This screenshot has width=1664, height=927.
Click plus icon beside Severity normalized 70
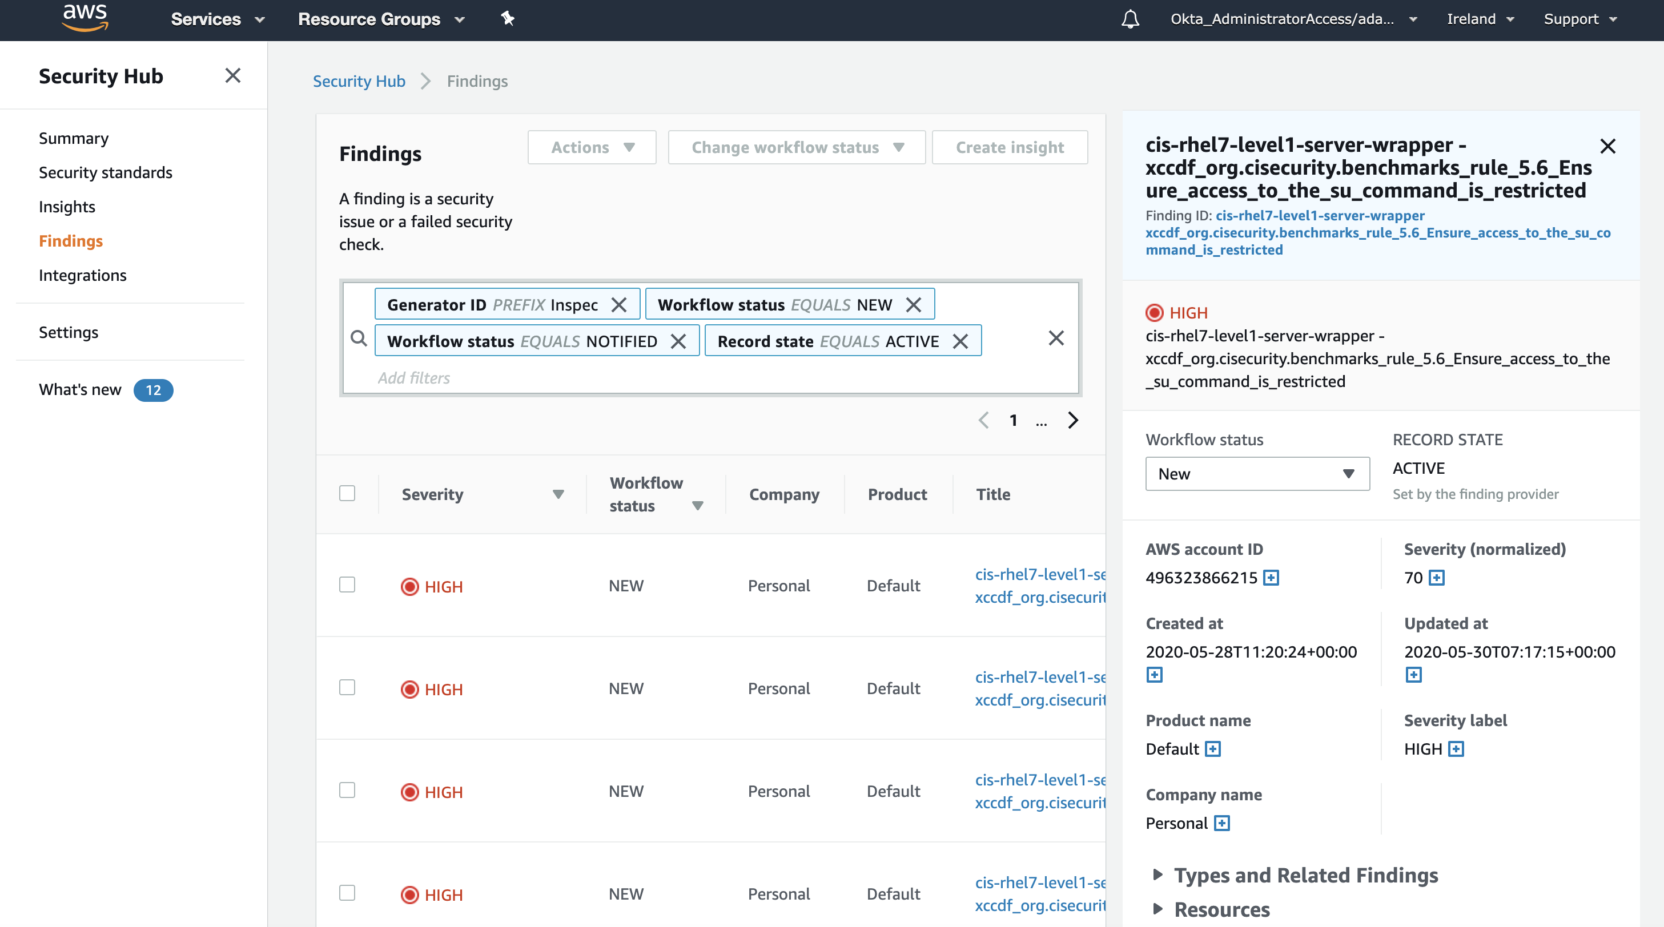[1436, 577]
